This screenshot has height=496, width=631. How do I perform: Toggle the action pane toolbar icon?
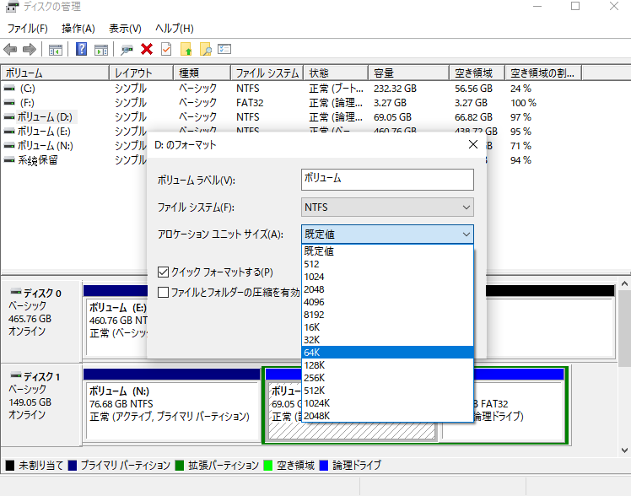[101, 50]
